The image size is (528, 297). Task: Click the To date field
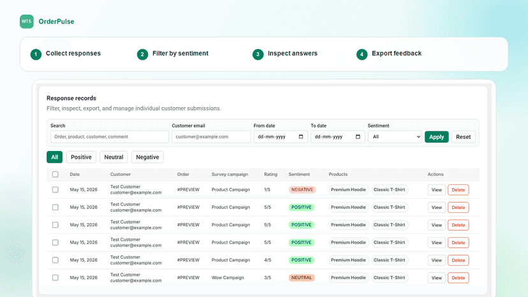337,137
